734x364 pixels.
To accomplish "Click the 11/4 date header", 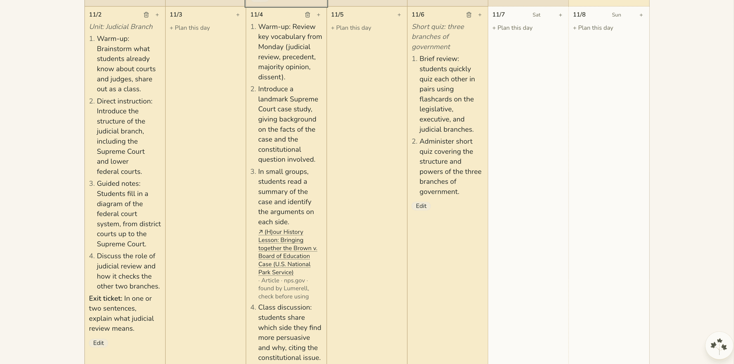I will tap(256, 14).
